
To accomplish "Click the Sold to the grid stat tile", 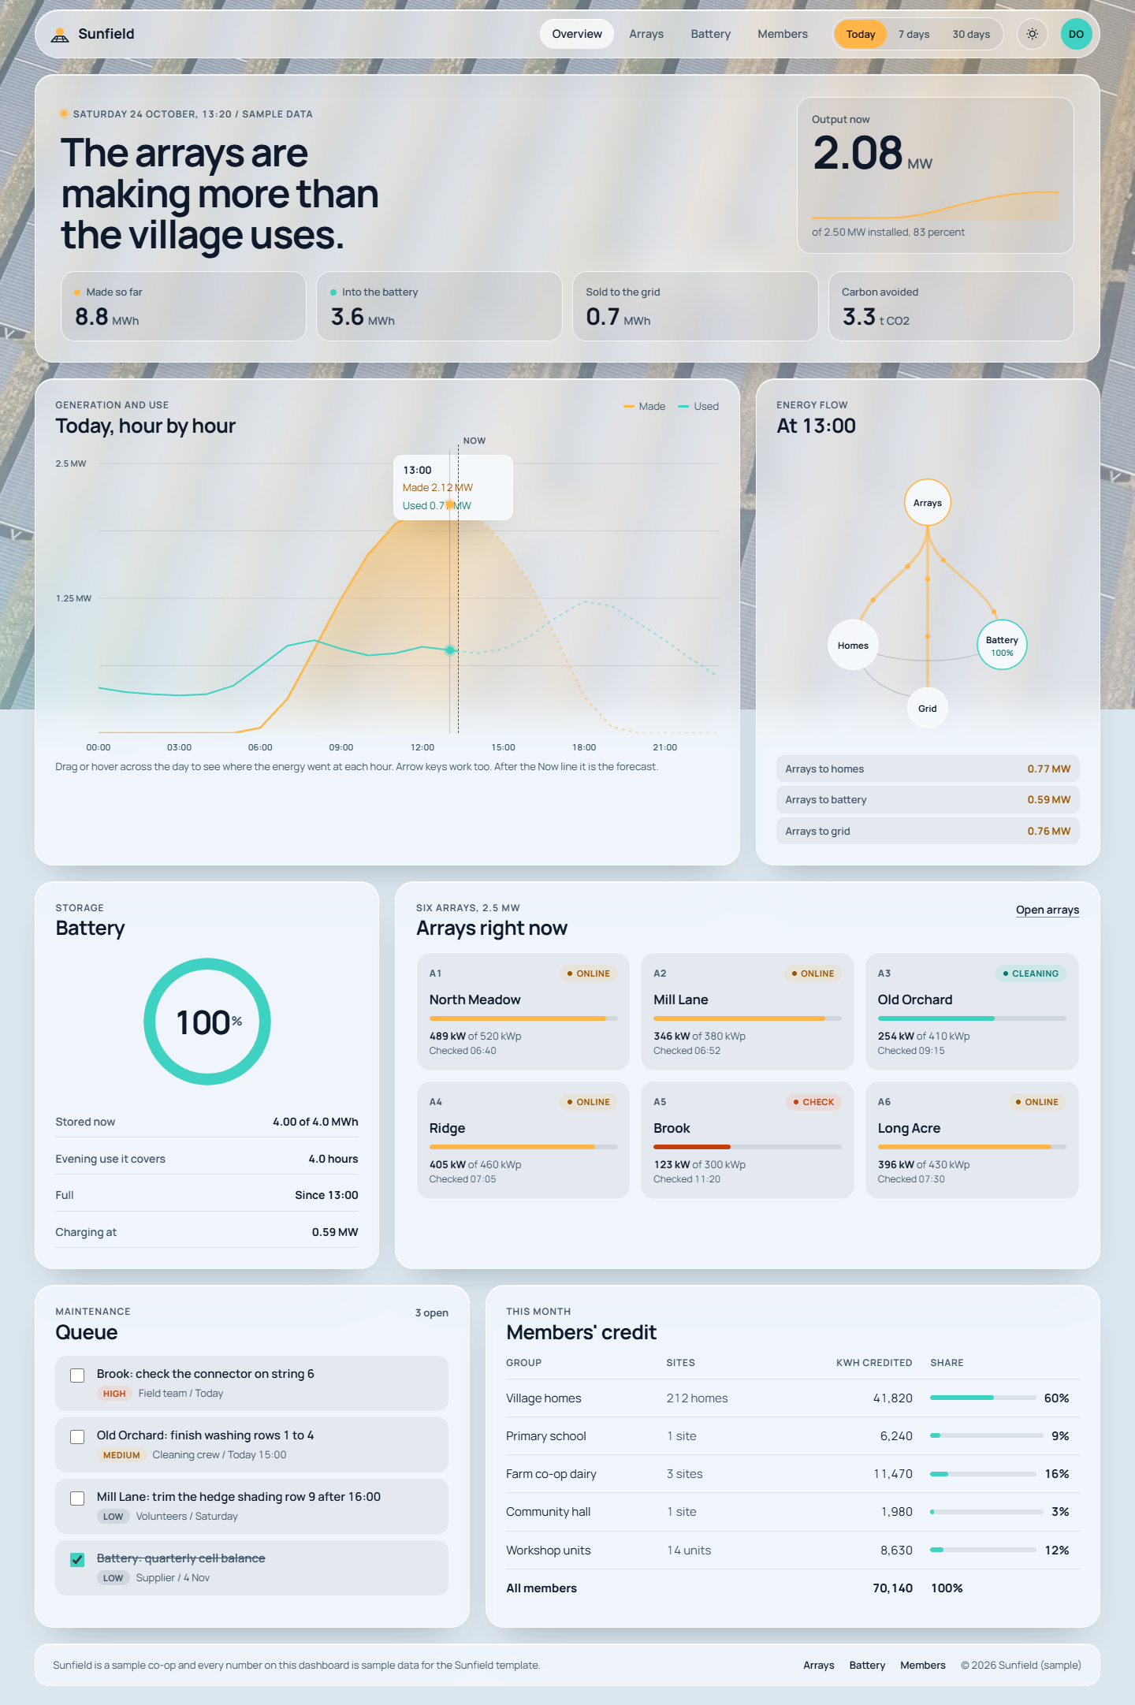I will click(x=695, y=307).
